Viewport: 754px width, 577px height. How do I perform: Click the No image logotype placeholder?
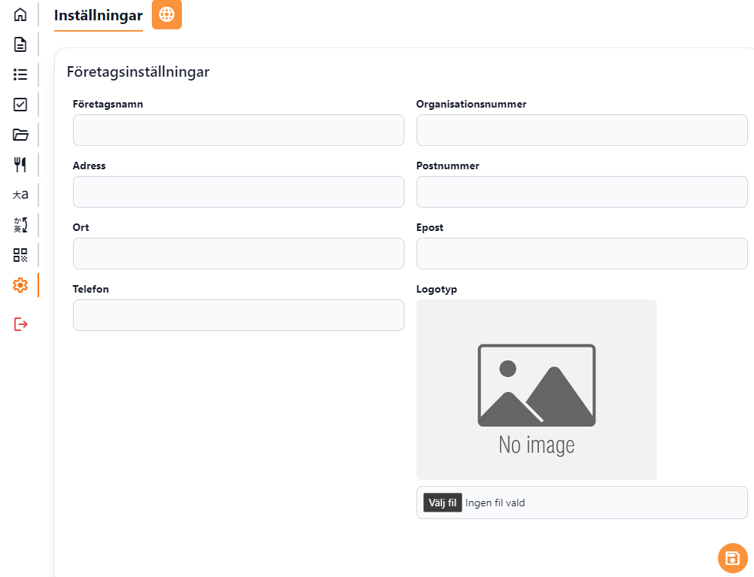[537, 390]
